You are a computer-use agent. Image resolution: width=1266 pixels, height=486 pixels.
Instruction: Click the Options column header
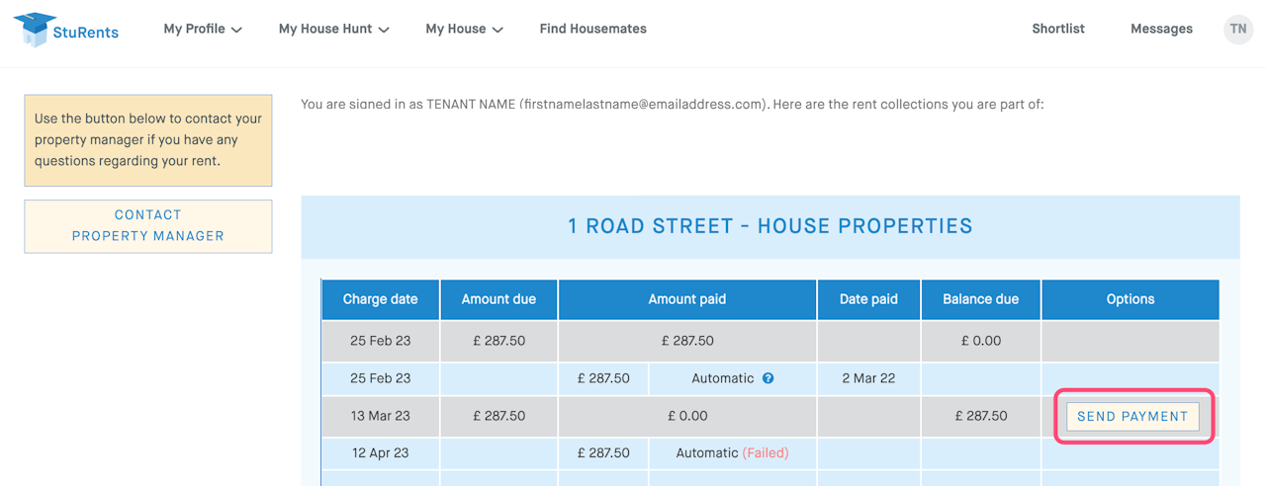(1130, 299)
